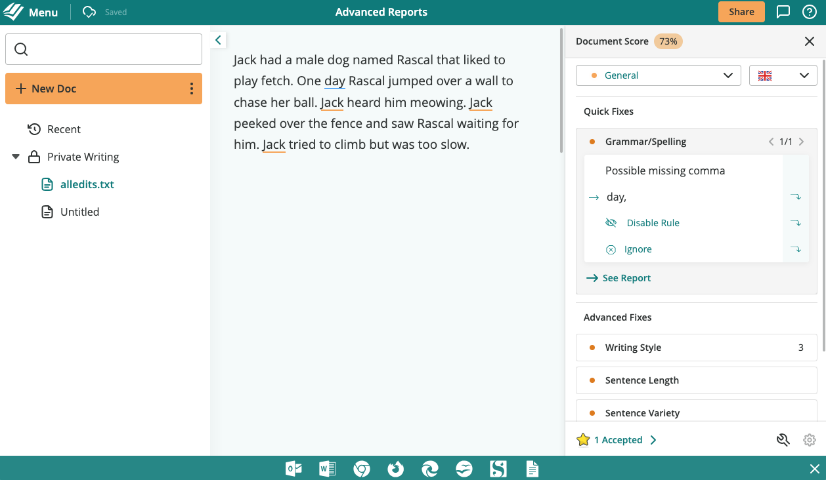
Task: Click the arrow beside Ignore
Action: [796, 249]
